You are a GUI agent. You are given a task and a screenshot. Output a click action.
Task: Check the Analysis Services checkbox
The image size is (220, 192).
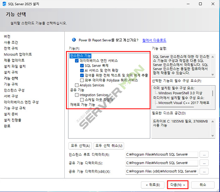click(x=77, y=85)
